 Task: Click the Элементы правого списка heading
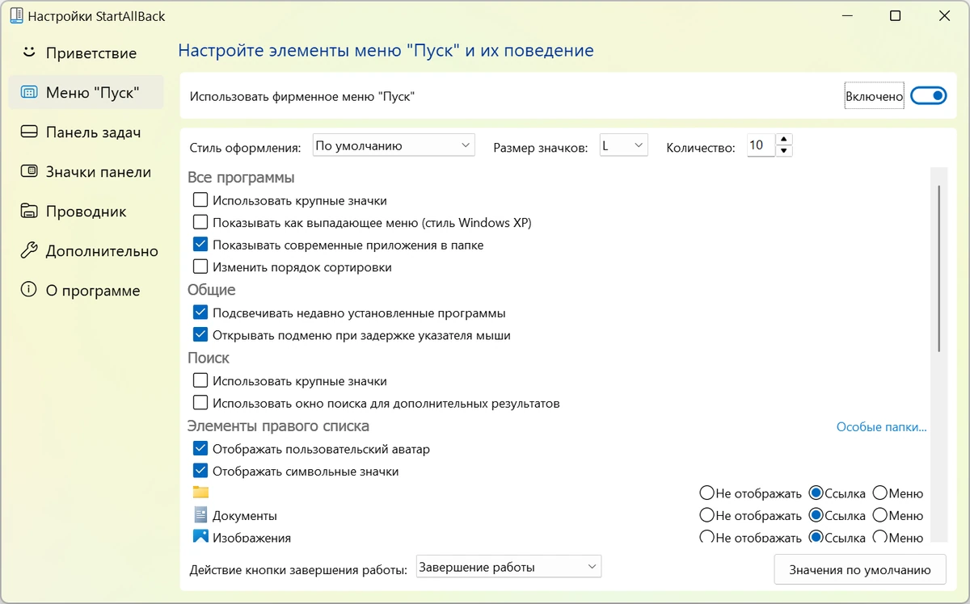pyautogui.click(x=278, y=425)
